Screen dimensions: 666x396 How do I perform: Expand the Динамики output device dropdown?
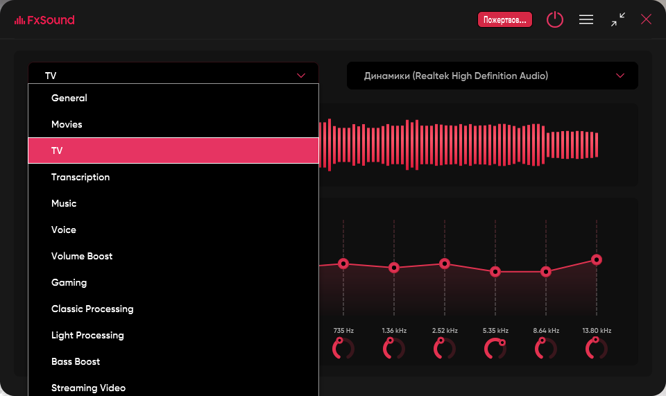point(493,76)
